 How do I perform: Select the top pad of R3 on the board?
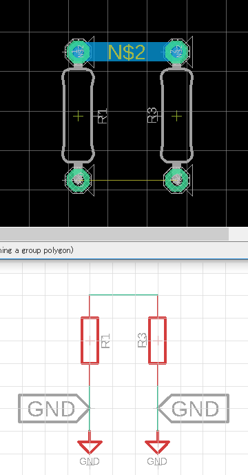(177, 52)
